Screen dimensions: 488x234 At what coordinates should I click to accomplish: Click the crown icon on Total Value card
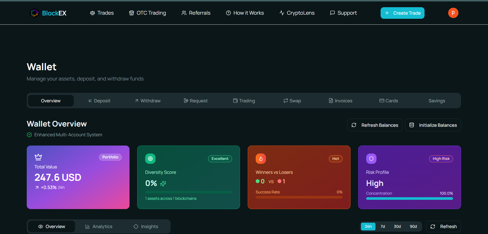click(x=38, y=157)
